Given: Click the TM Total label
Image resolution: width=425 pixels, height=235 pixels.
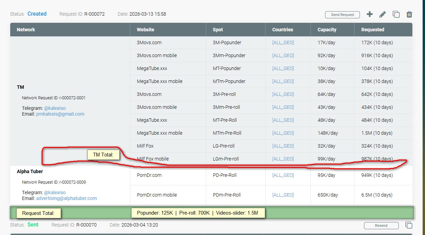Looking at the screenshot, I should (x=104, y=155).
